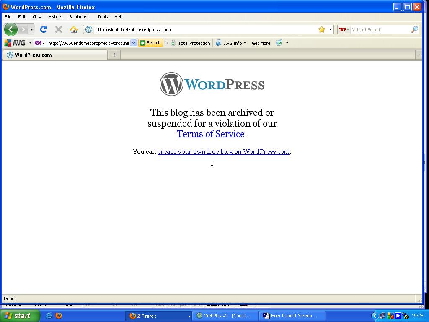This screenshot has width=429, height=322.
Task: Go back with the green Back arrow
Action: click(x=10, y=29)
